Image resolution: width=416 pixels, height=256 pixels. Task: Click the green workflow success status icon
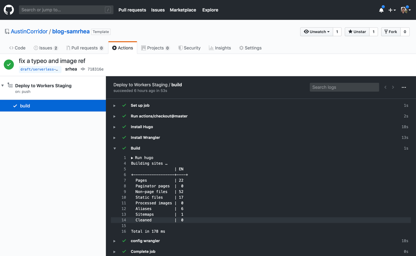coord(9,64)
